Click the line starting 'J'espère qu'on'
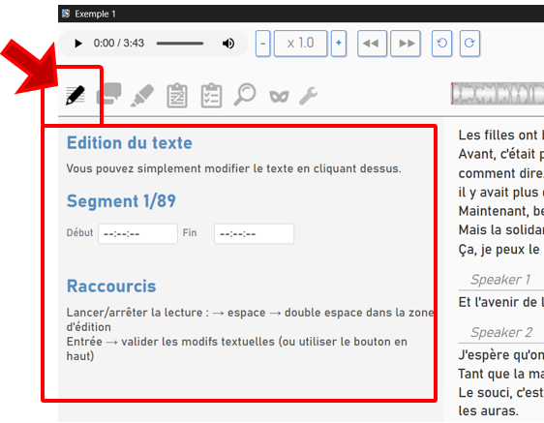Viewport: 544px width, 423px height. (501, 355)
